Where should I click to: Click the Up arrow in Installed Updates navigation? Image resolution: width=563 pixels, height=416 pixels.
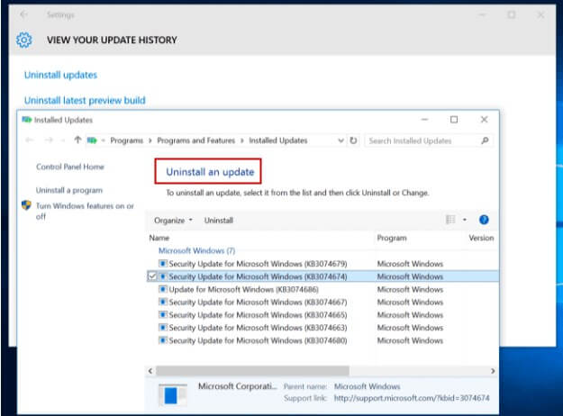click(x=78, y=140)
